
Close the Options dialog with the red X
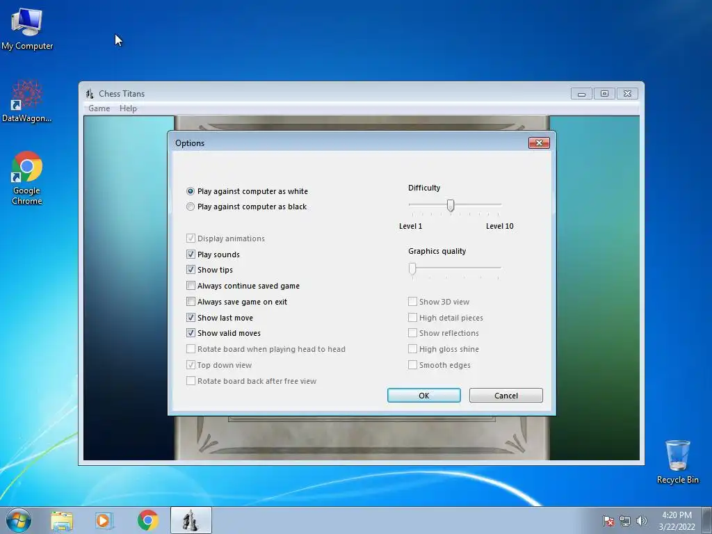(x=539, y=143)
